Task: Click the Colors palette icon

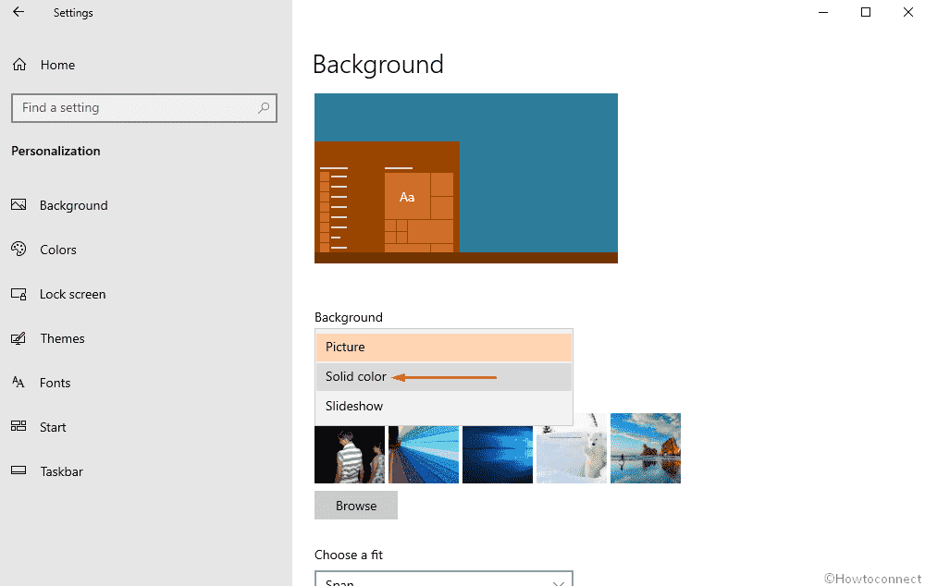Action: (18, 249)
